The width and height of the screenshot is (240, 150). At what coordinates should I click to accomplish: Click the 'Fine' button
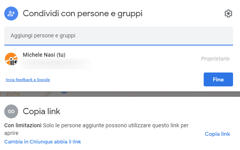pyautogui.click(x=218, y=79)
